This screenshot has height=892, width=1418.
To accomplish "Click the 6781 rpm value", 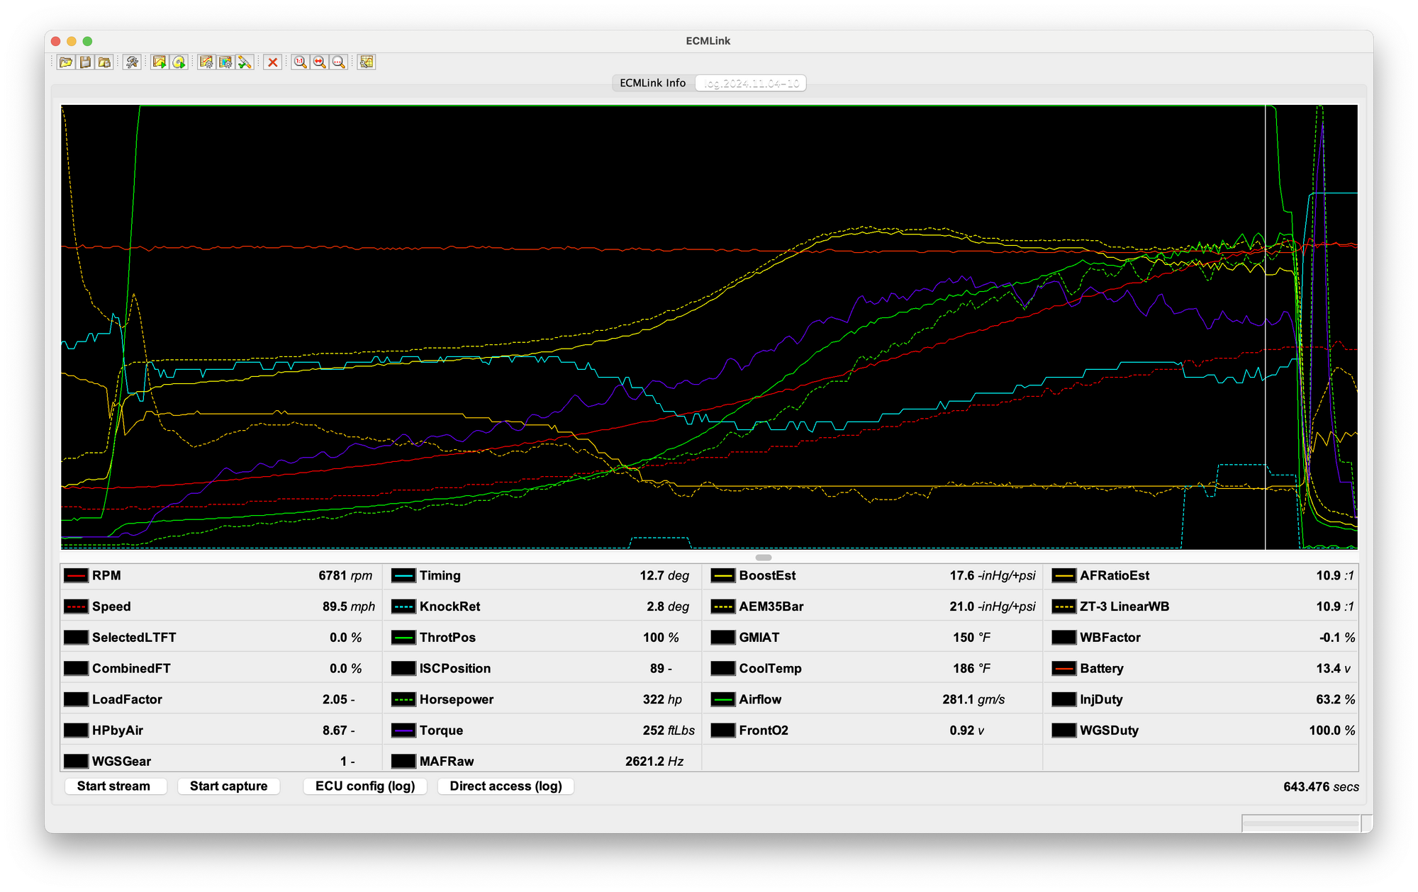I will [345, 575].
